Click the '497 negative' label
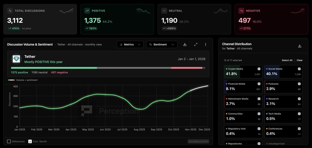Viewport: 312px width, 148px height. [x=60, y=72]
